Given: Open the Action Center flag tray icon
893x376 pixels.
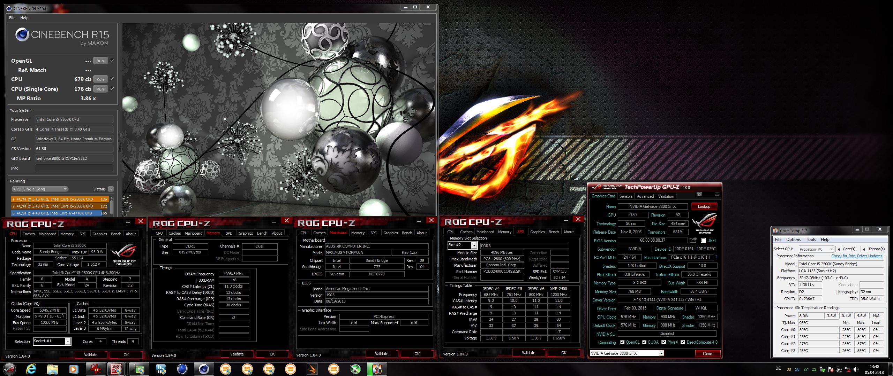Looking at the screenshot, I should point(831,369).
